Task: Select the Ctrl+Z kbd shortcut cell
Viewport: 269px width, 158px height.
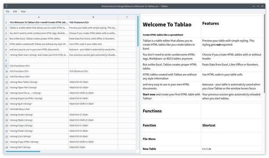Action: 93,115
